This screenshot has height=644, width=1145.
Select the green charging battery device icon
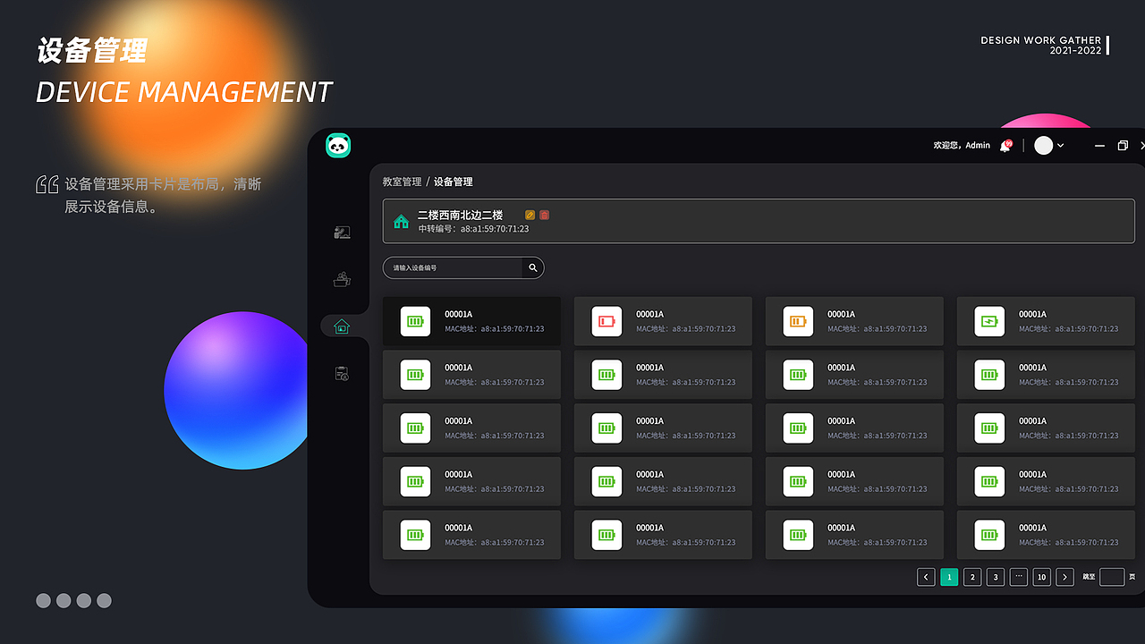(989, 321)
